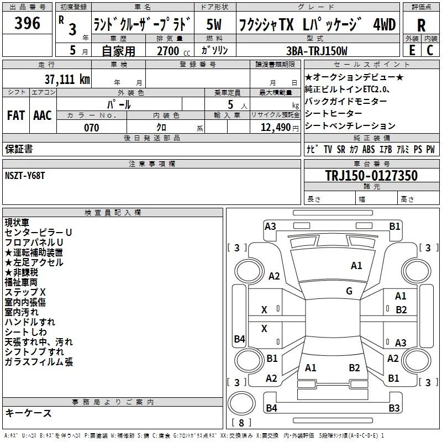Click air conditioner value AAC

pyautogui.click(x=43, y=115)
